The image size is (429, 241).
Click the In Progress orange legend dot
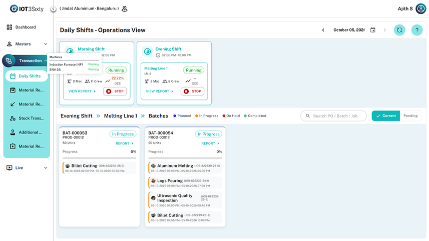(x=196, y=116)
